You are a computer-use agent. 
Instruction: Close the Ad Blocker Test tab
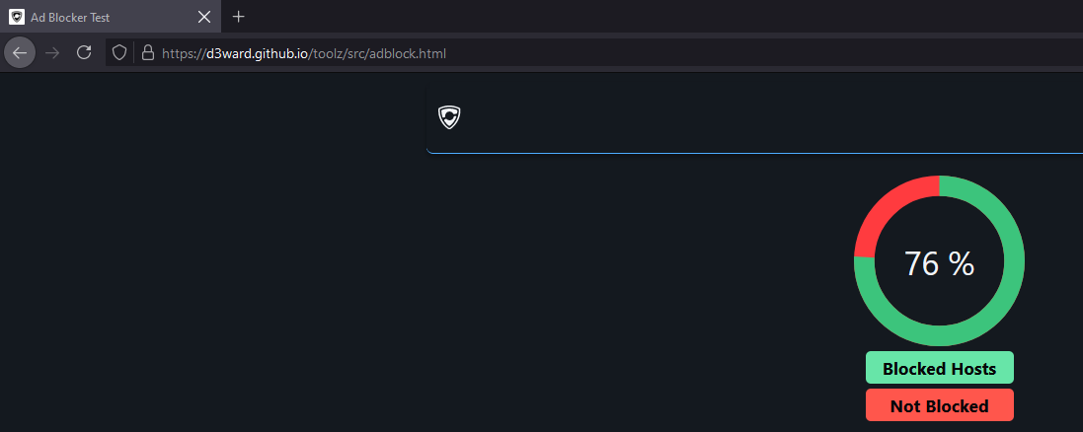point(204,17)
